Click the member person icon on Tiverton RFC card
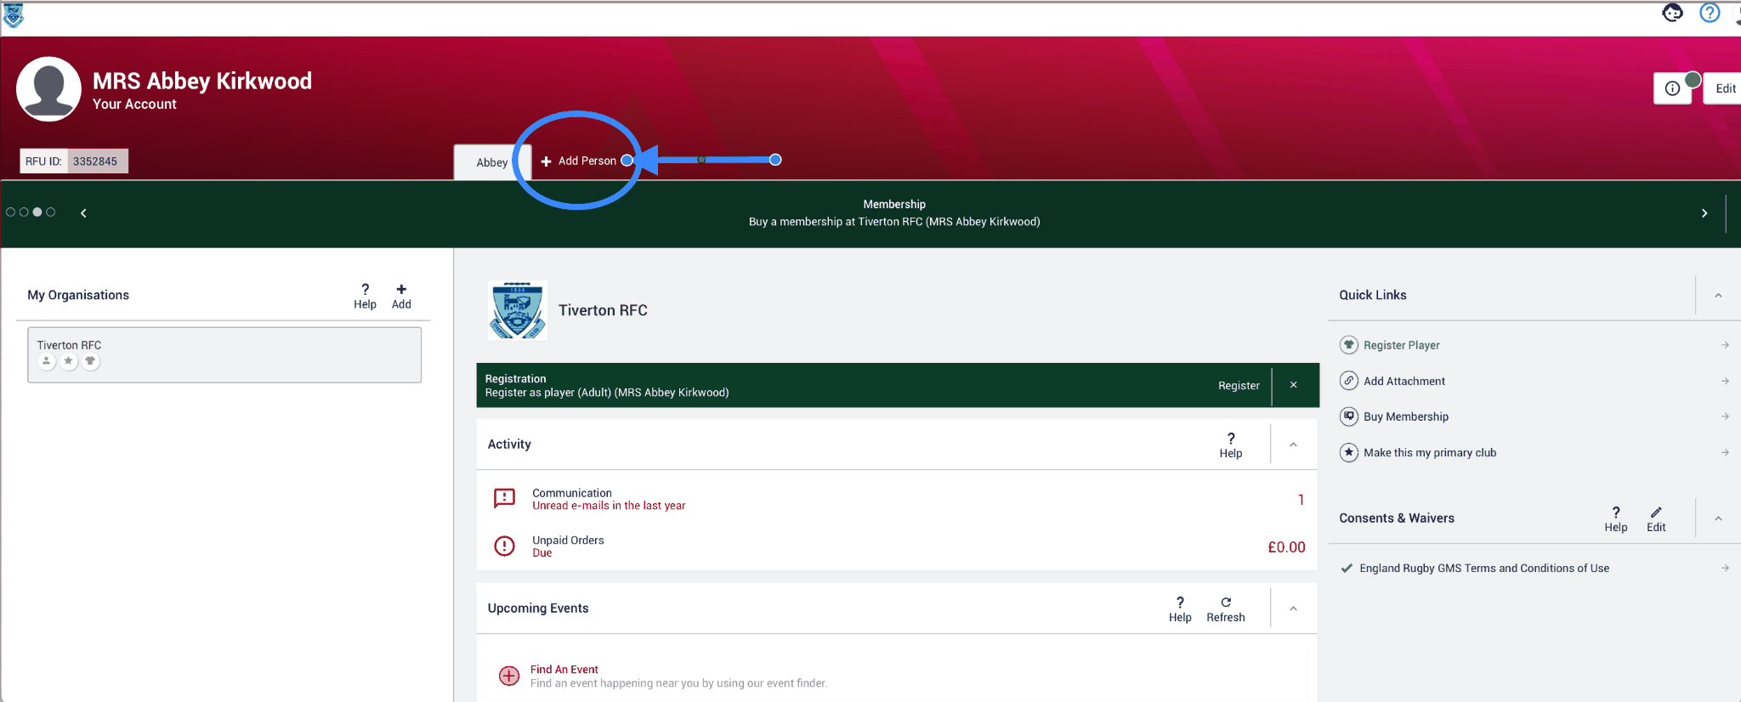Image resolution: width=1741 pixels, height=702 pixels. (x=47, y=361)
